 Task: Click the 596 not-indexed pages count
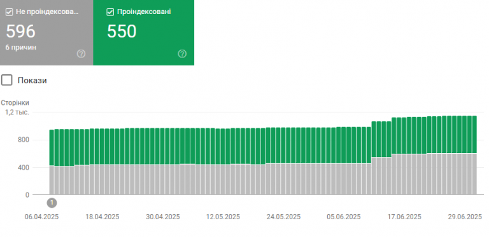point(21,31)
